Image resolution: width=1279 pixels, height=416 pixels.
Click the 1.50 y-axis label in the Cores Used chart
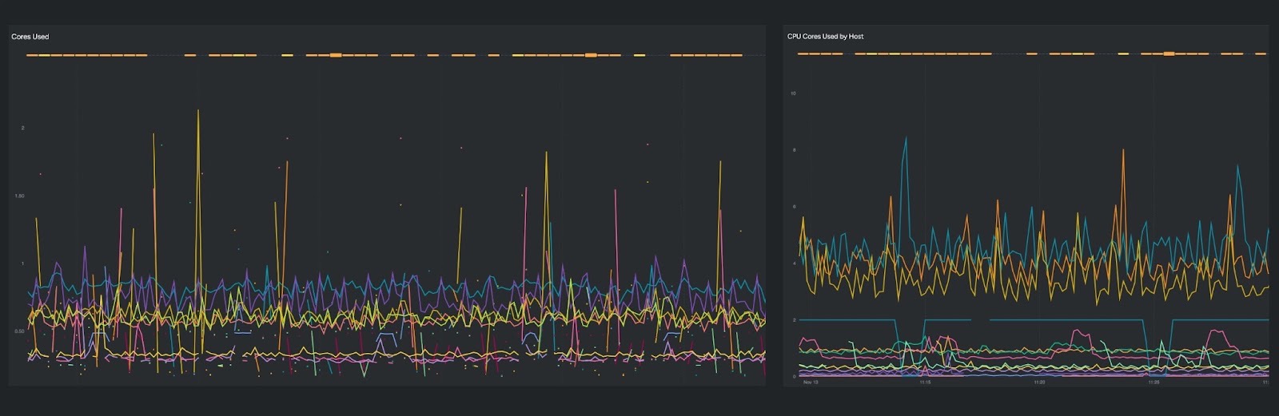coord(19,196)
